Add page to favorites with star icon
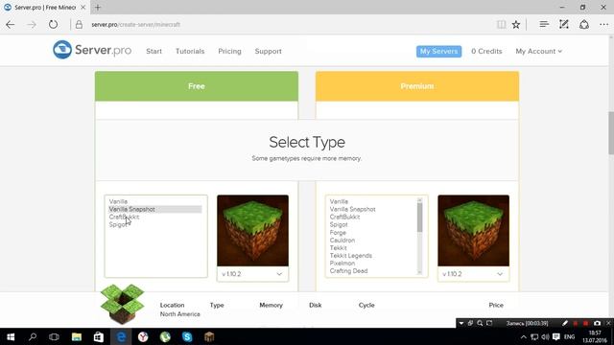Viewport: 614px width, 345px height. click(x=516, y=25)
